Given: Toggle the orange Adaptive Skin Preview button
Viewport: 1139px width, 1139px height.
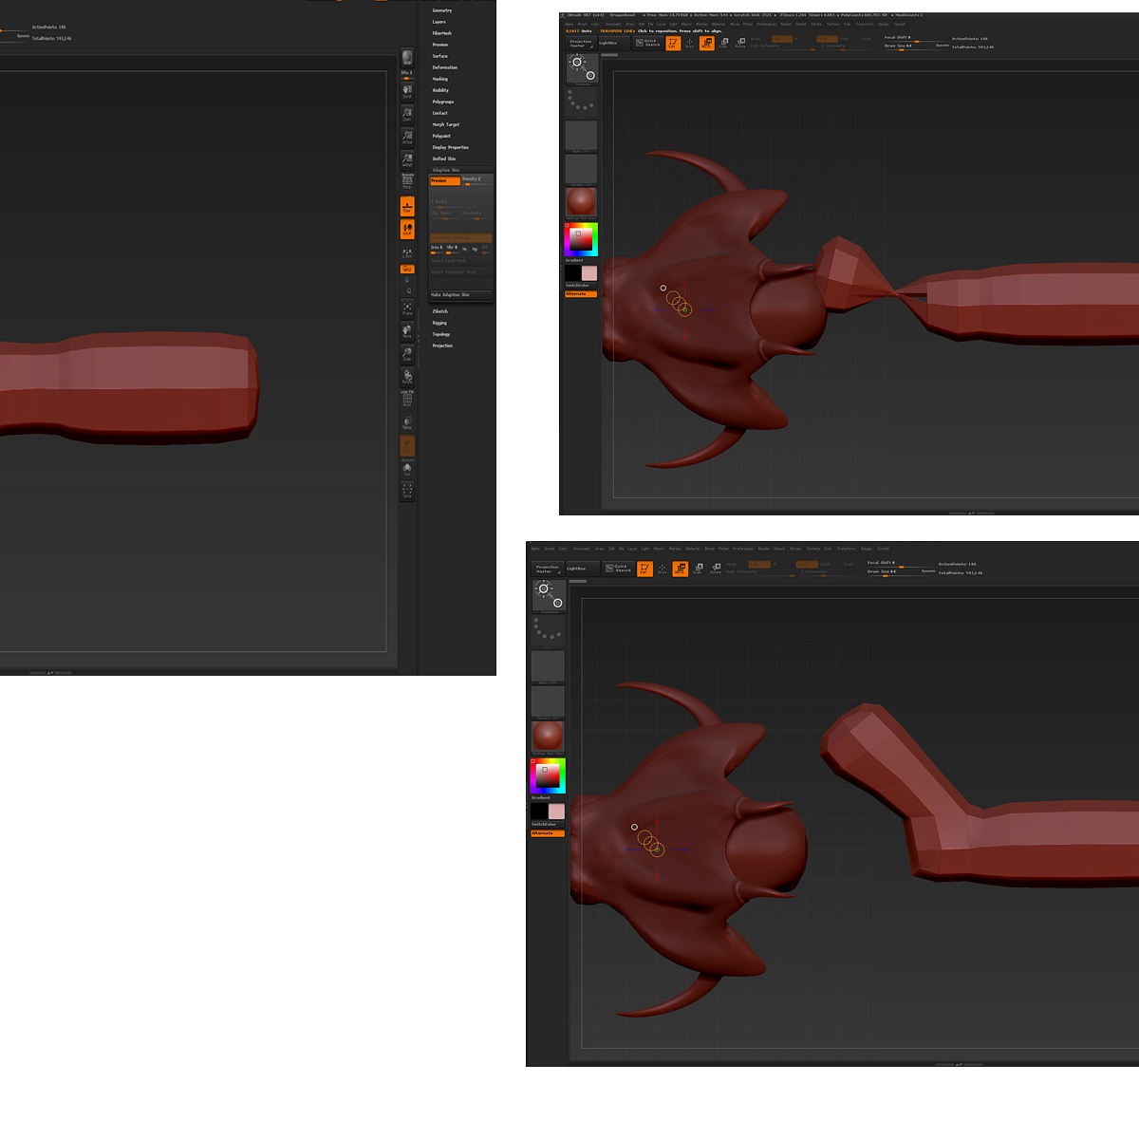Looking at the screenshot, I should coord(445,180).
